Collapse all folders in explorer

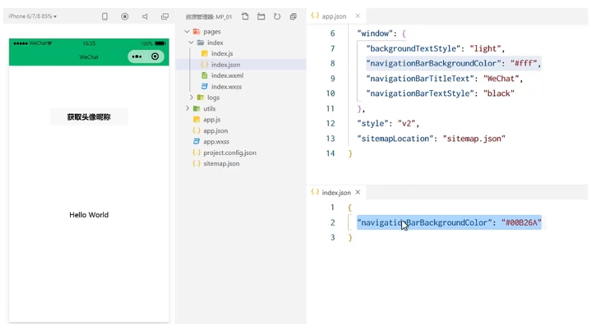point(293,16)
